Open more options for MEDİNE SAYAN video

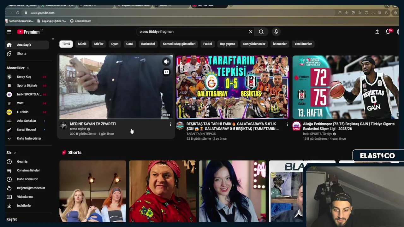click(x=170, y=125)
